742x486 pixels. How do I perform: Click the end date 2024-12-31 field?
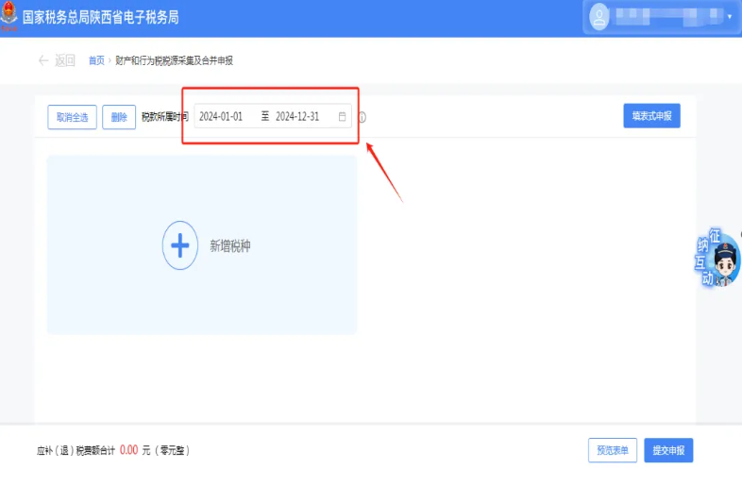point(297,117)
